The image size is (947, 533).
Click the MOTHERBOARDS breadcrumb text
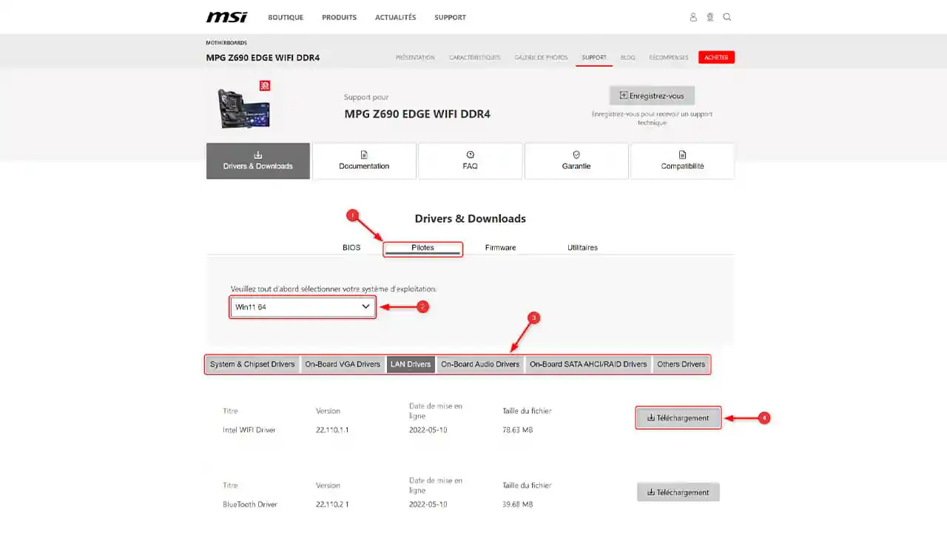[x=226, y=43]
